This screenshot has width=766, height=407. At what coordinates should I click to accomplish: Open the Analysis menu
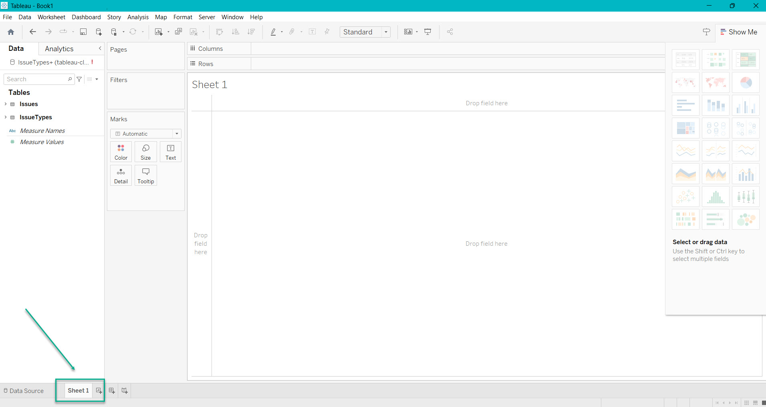[x=138, y=17]
